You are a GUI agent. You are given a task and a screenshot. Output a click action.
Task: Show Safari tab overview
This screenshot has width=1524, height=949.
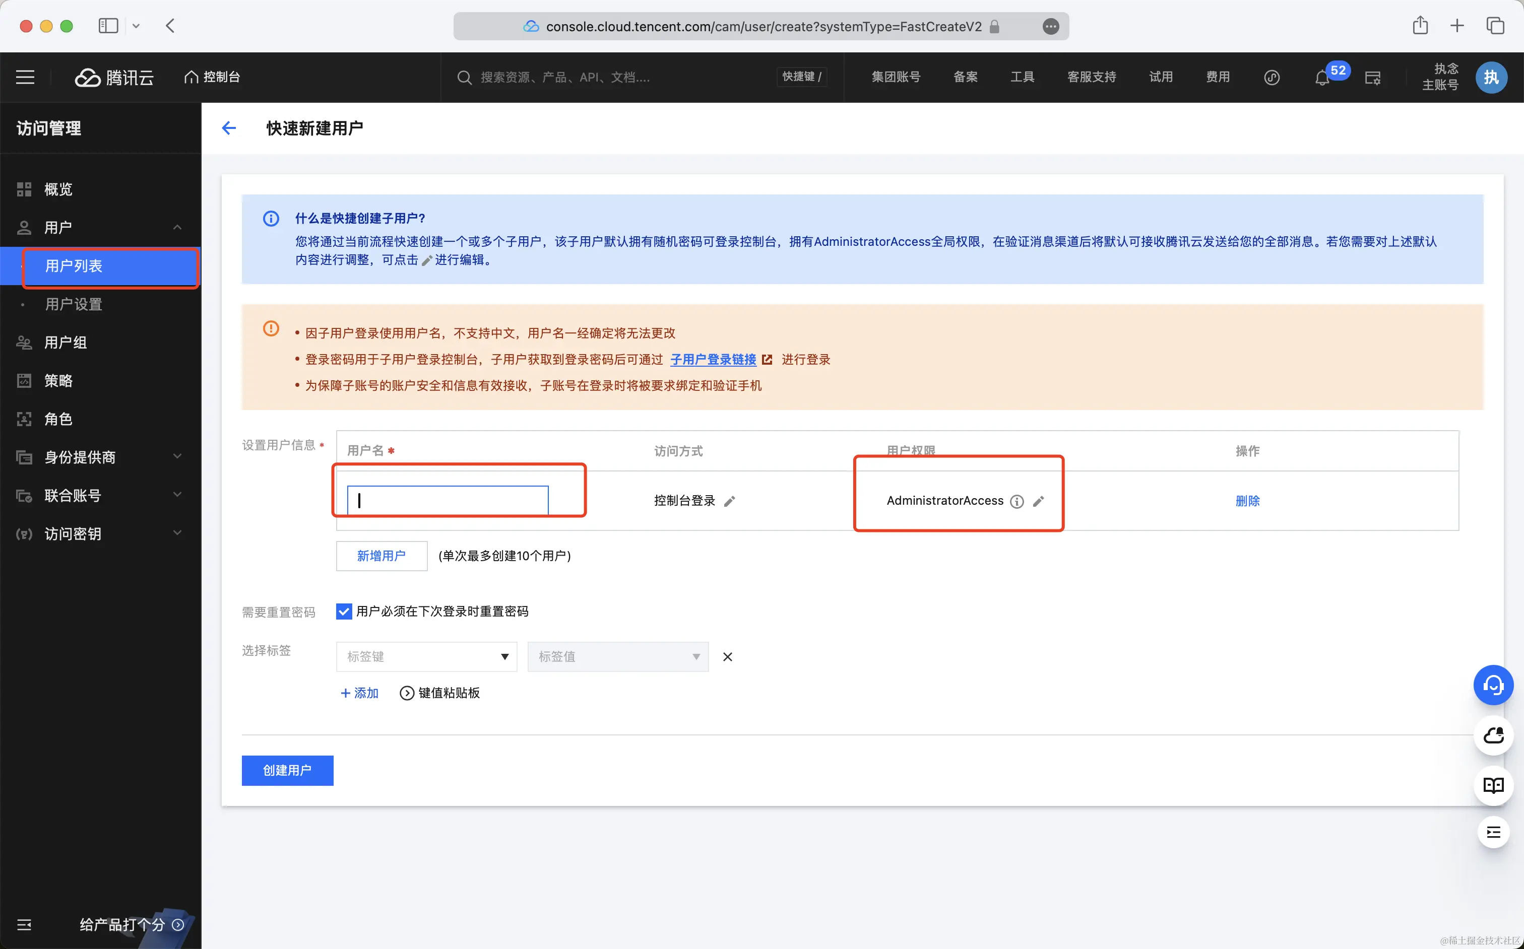pos(1495,26)
